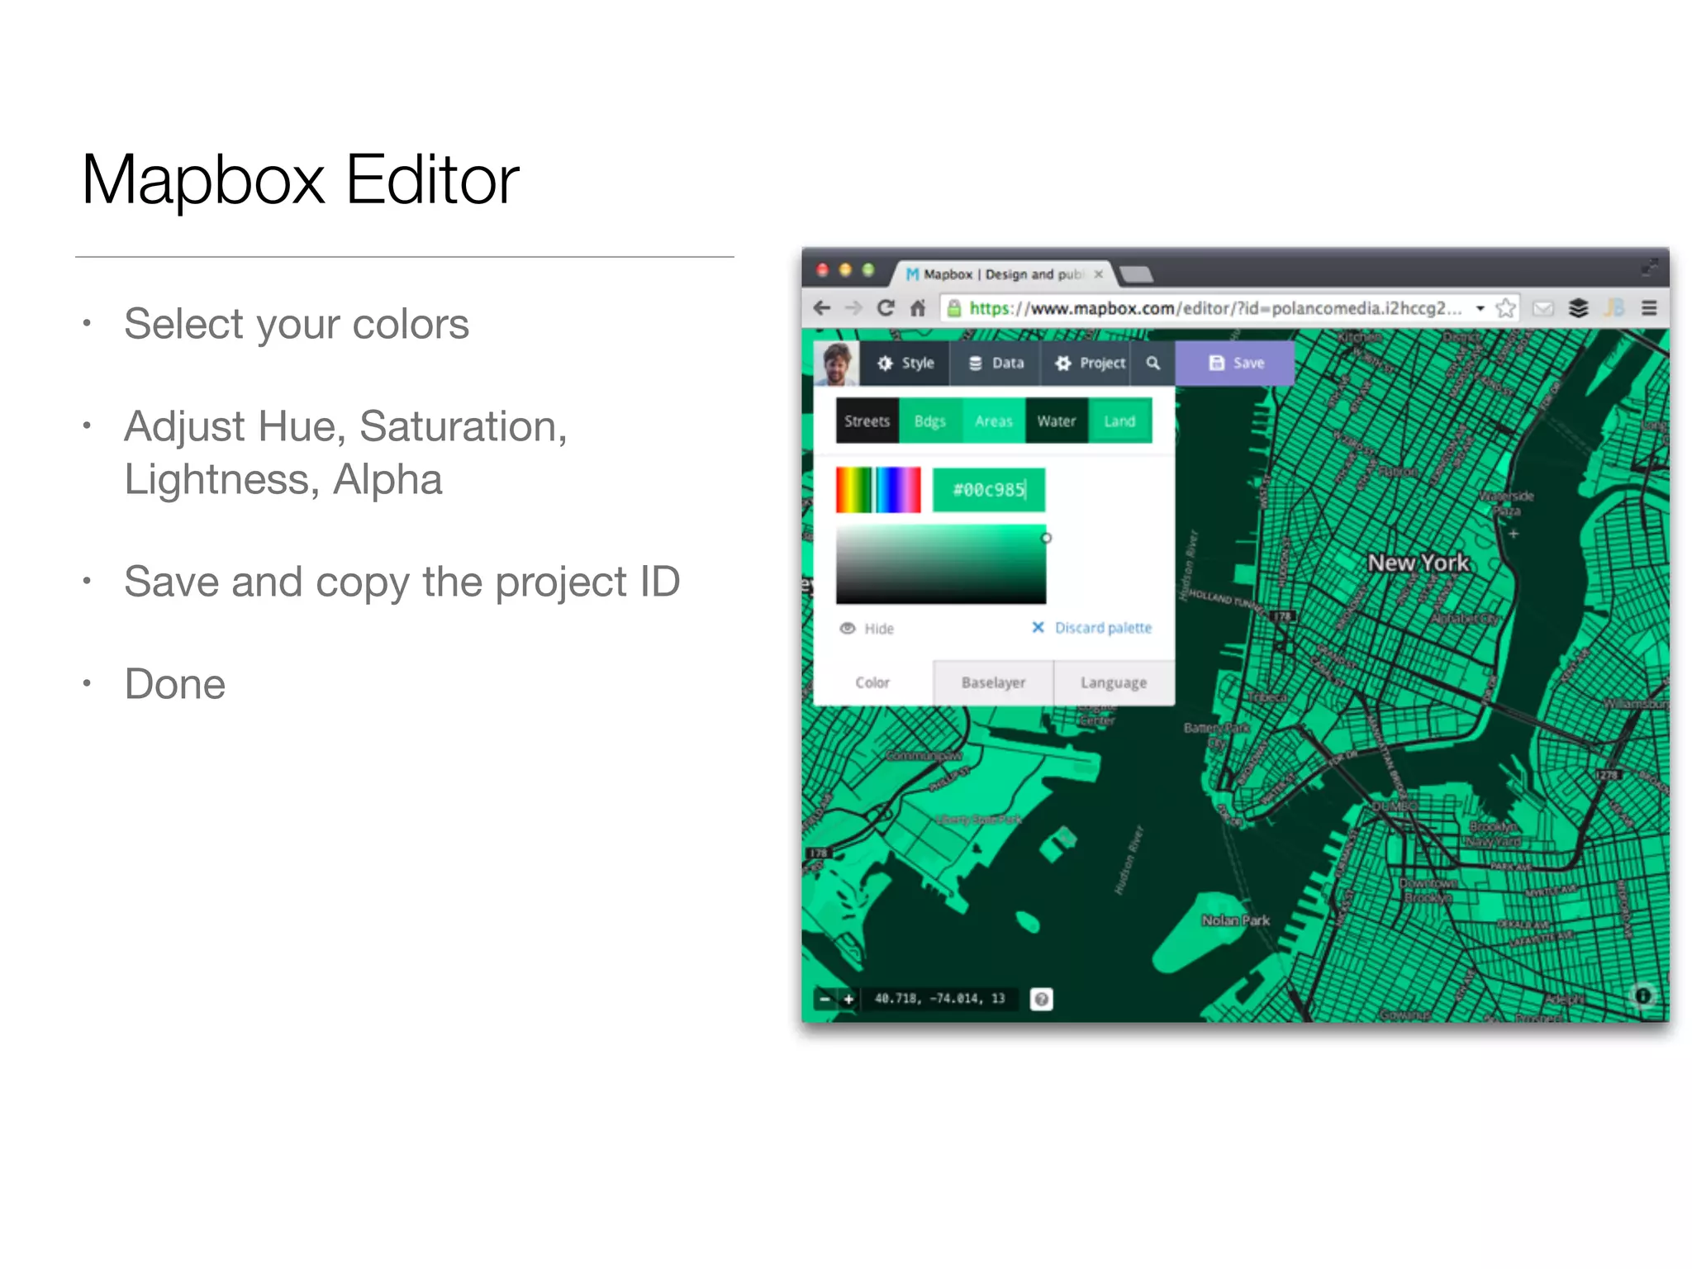Open the layers stack extension icon
Image resolution: width=1692 pixels, height=1269 pixels.
click(1578, 308)
